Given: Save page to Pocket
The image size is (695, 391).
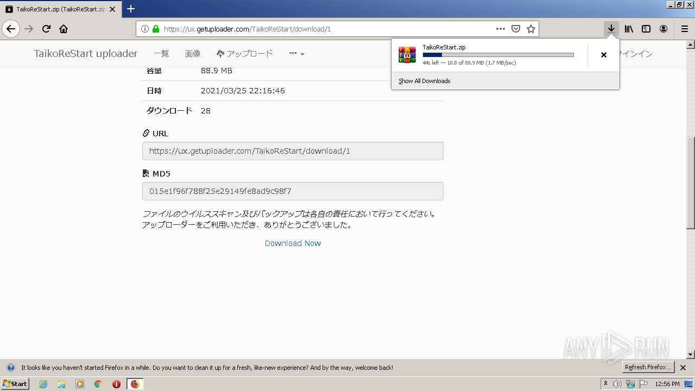Looking at the screenshot, I should pyautogui.click(x=516, y=29).
